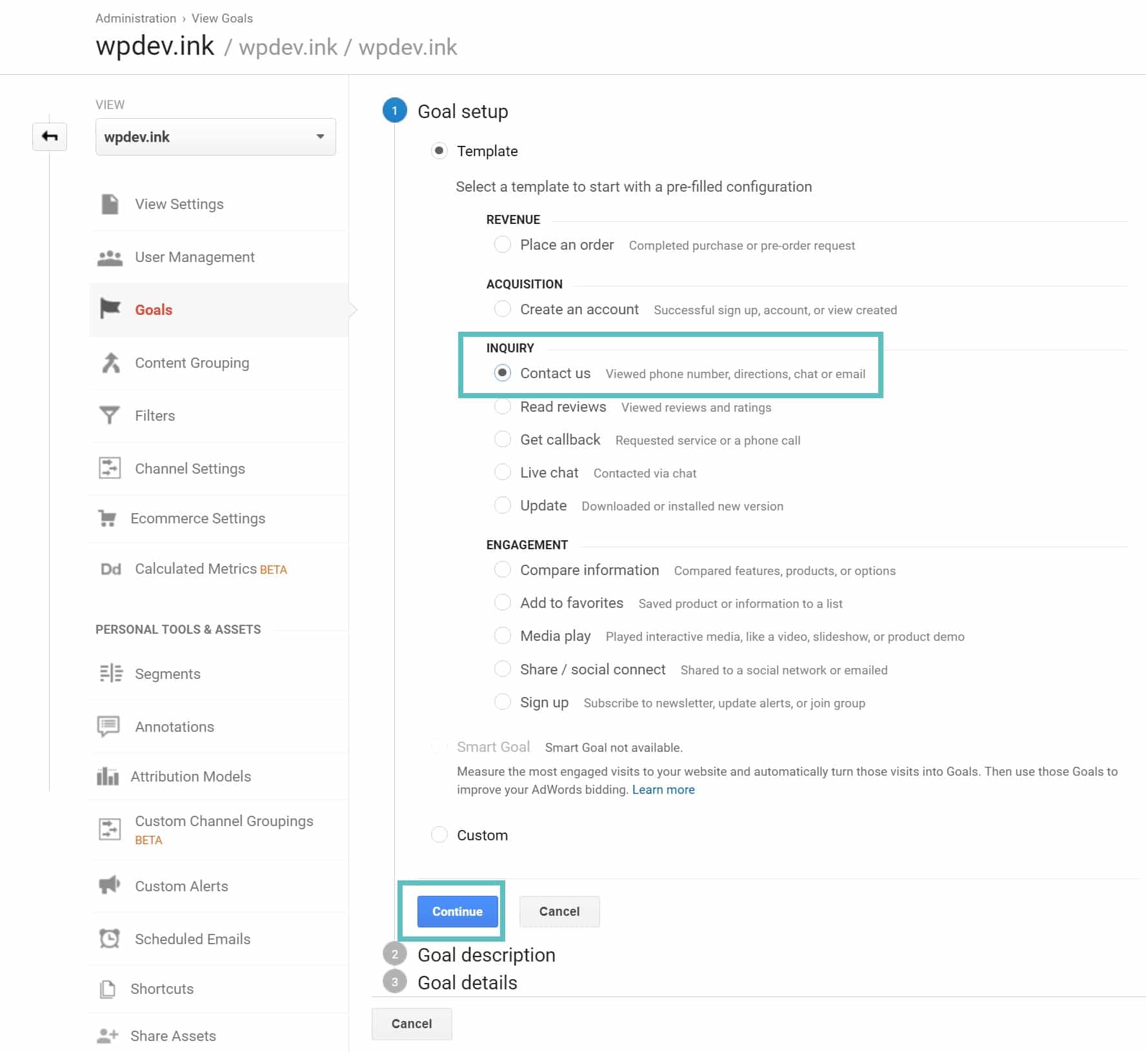Open Annotations using the speech bubble icon

click(108, 725)
